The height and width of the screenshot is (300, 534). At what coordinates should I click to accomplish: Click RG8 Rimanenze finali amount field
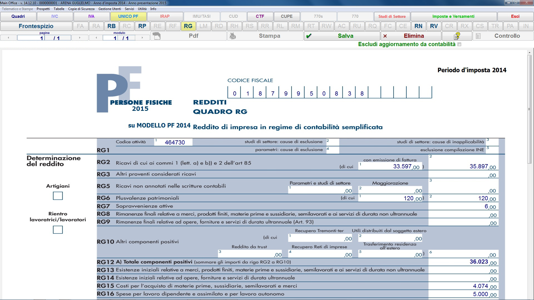click(463, 214)
